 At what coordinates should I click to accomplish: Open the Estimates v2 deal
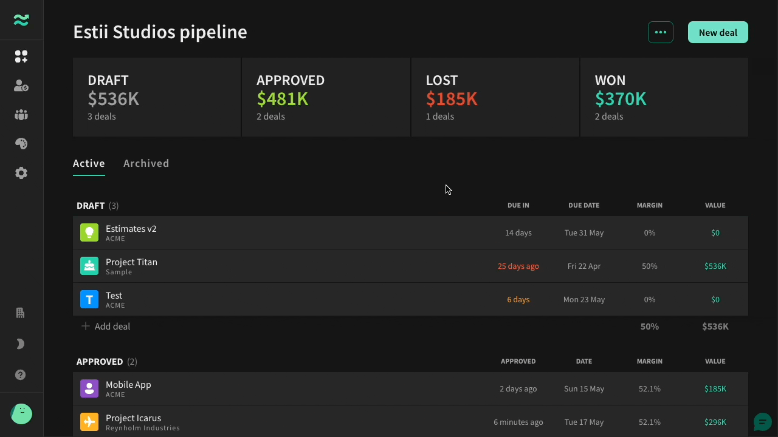click(x=410, y=232)
